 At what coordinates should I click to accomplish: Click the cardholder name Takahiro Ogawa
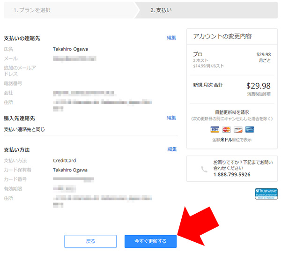coord(70,170)
